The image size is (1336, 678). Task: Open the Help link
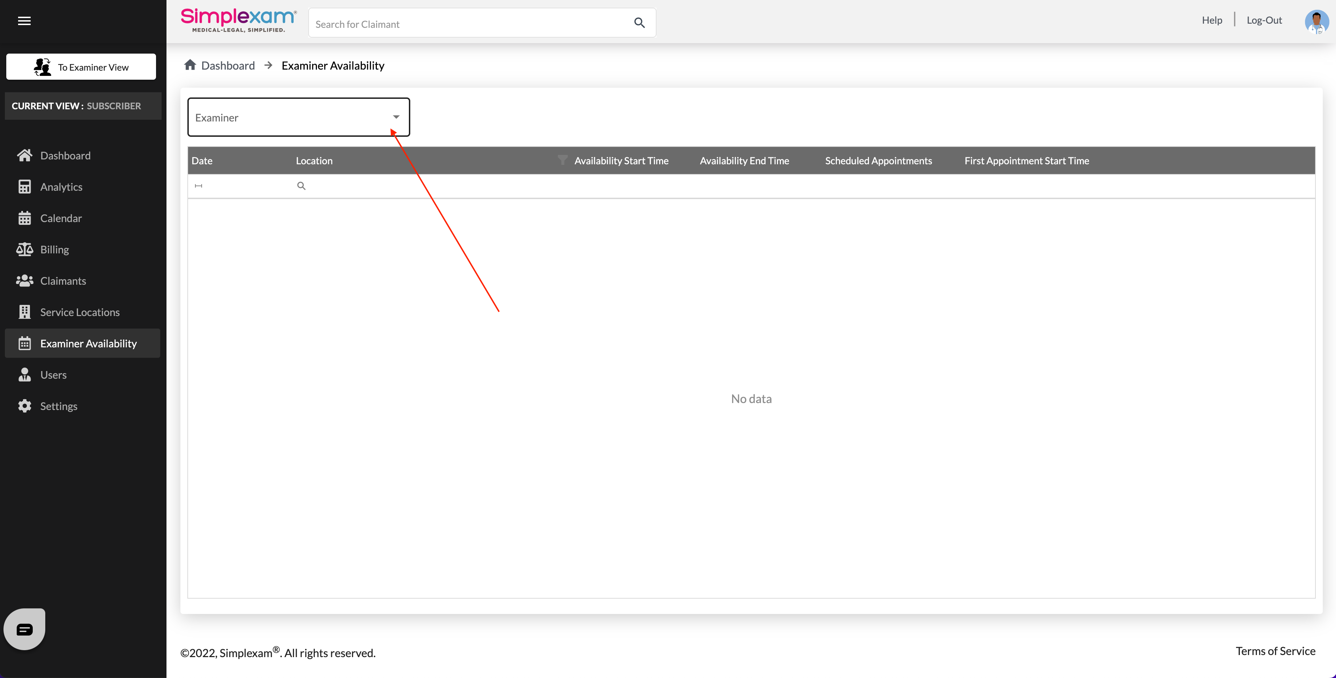point(1212,20)
